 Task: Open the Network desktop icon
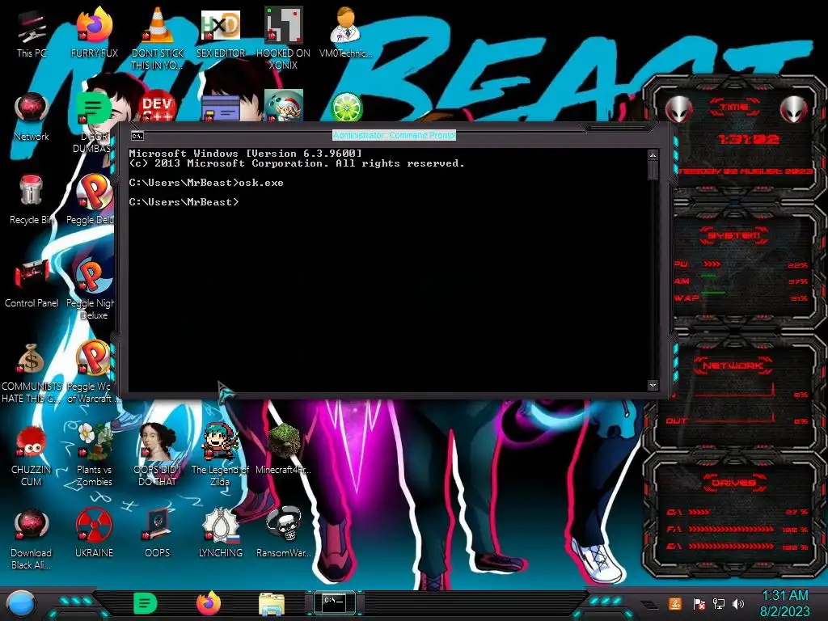pos(32,116)
